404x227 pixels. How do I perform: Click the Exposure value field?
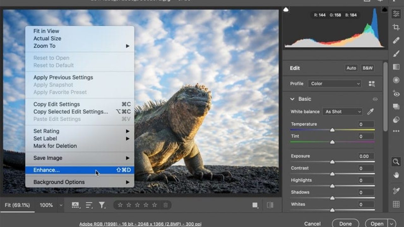366,156
